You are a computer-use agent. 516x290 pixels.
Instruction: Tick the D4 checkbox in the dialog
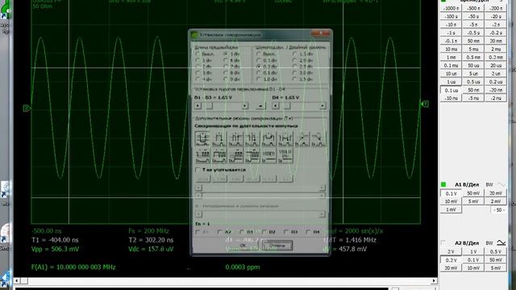click(x=308, y=232)
